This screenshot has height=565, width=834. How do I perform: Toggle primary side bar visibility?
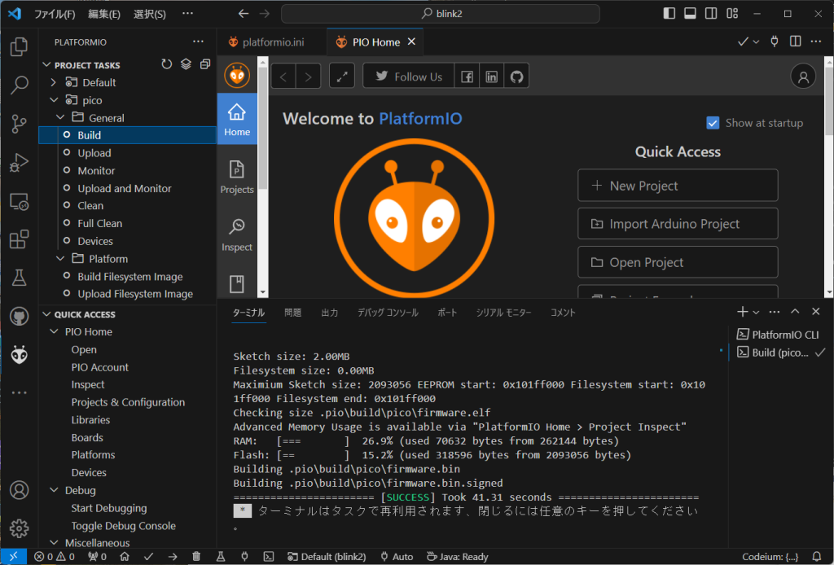coord(669,13)
